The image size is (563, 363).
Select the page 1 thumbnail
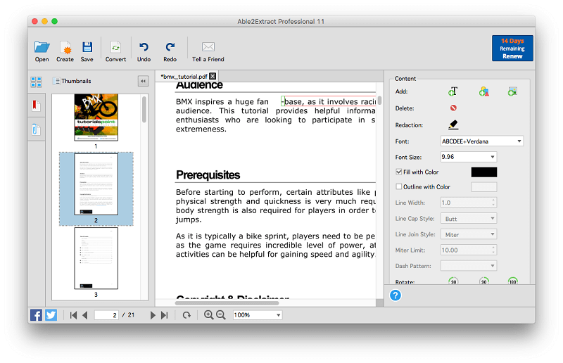(x=96, y=117)
